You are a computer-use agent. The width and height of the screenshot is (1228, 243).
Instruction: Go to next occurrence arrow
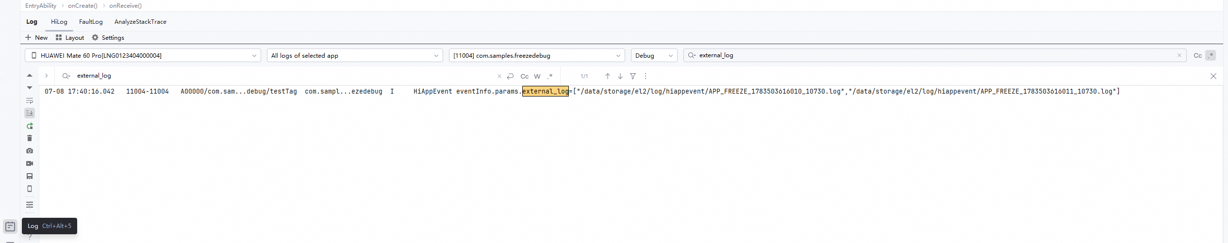pyautogui.click(x=620, y=76)
